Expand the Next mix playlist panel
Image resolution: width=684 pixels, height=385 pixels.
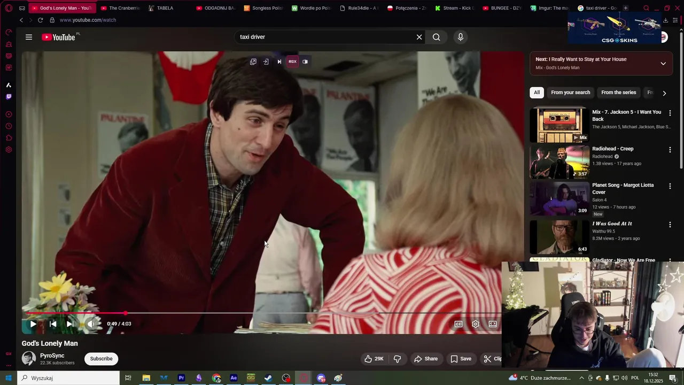pos(663,63)
